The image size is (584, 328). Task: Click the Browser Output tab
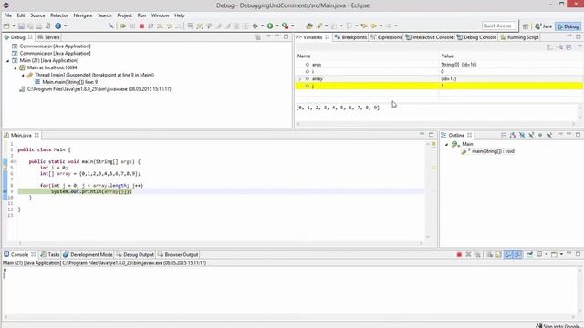pos(178,255)
